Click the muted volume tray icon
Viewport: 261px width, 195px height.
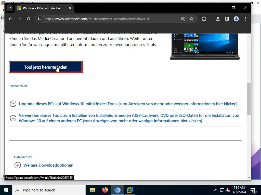(x=228, y=190)
